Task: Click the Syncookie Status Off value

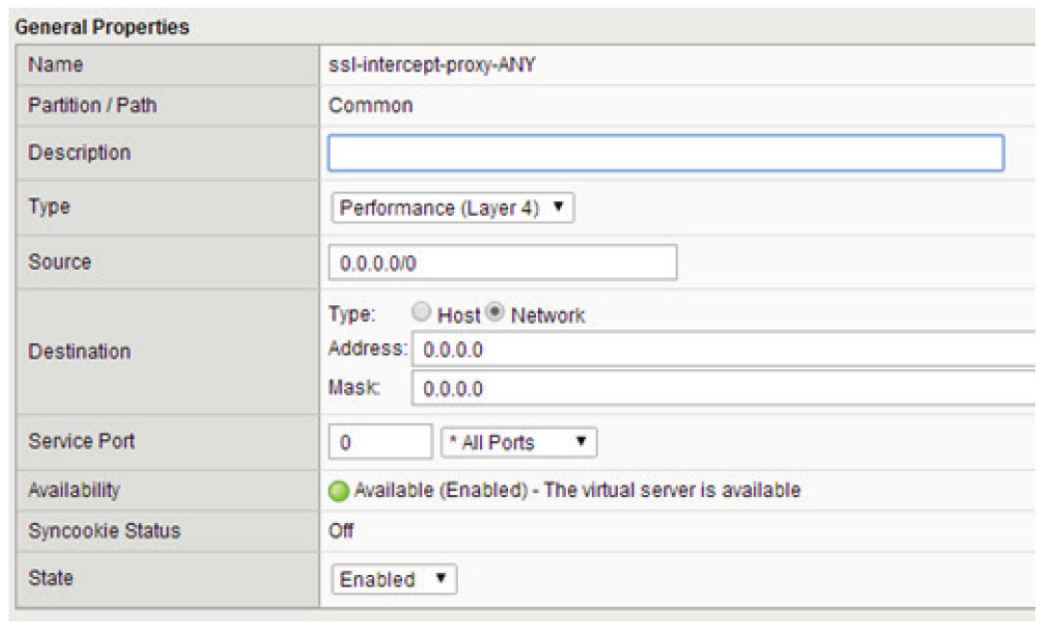Action: (341, 531)
